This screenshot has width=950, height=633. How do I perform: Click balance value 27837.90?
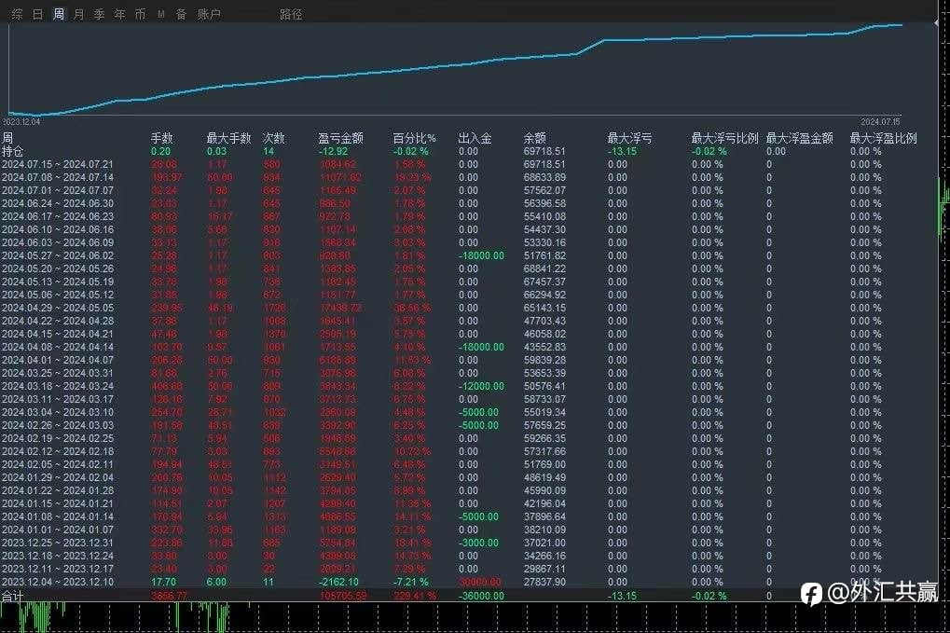click(544, 582)
